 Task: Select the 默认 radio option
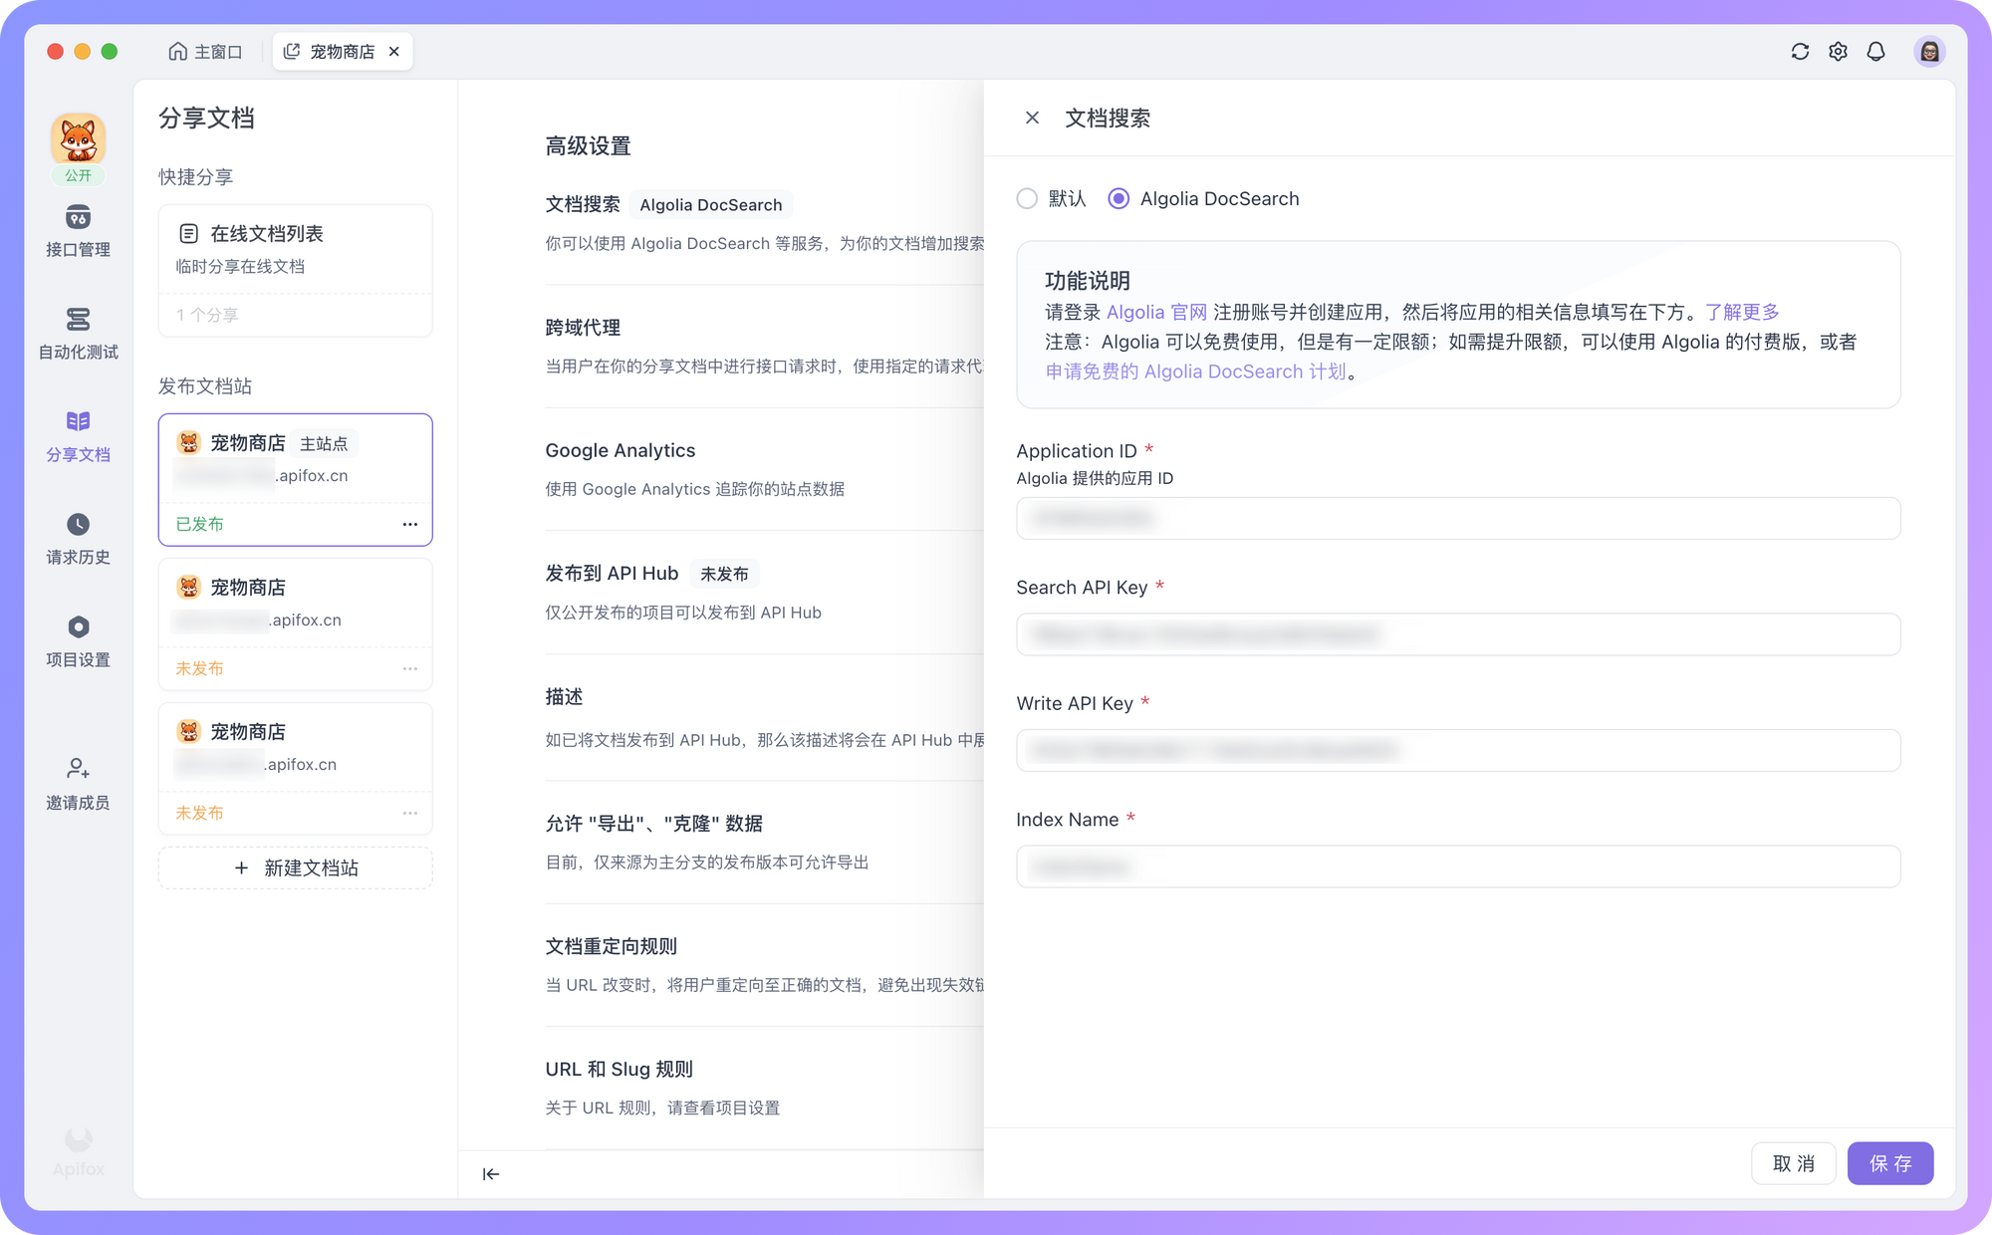coord(1027,199)
